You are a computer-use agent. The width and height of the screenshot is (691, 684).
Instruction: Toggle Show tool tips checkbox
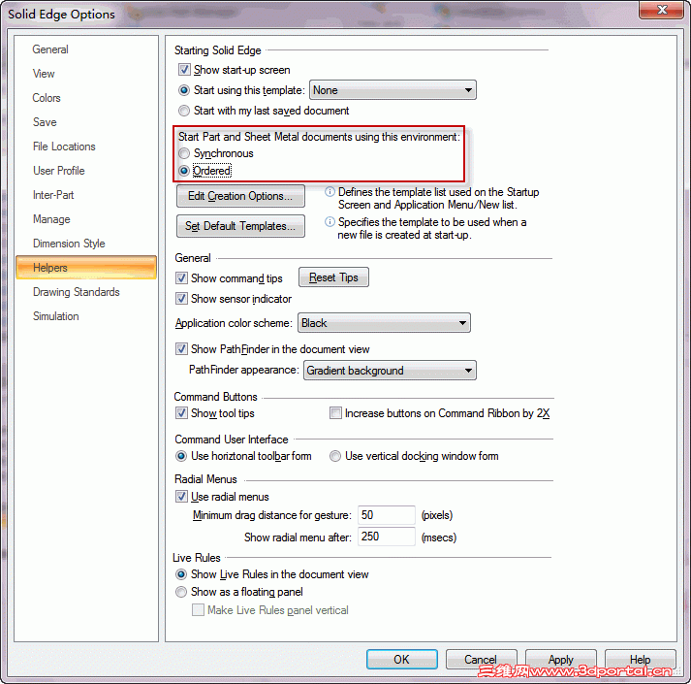181,413
